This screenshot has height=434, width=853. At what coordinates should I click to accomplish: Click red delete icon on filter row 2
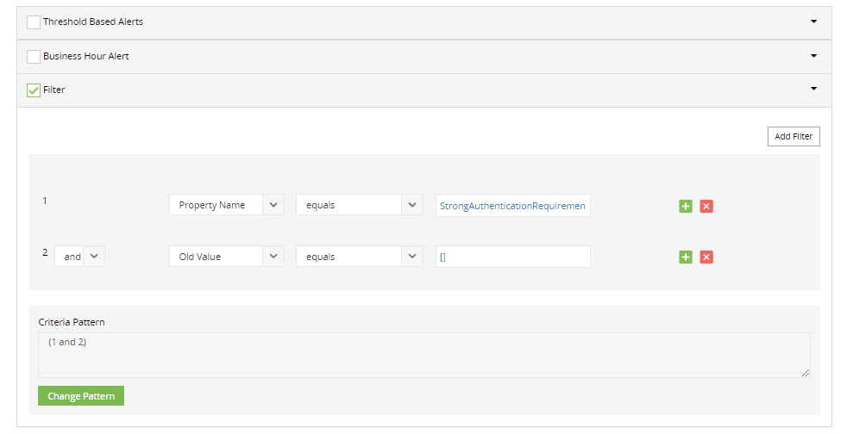pyautogui.click(x=706, y=257)
